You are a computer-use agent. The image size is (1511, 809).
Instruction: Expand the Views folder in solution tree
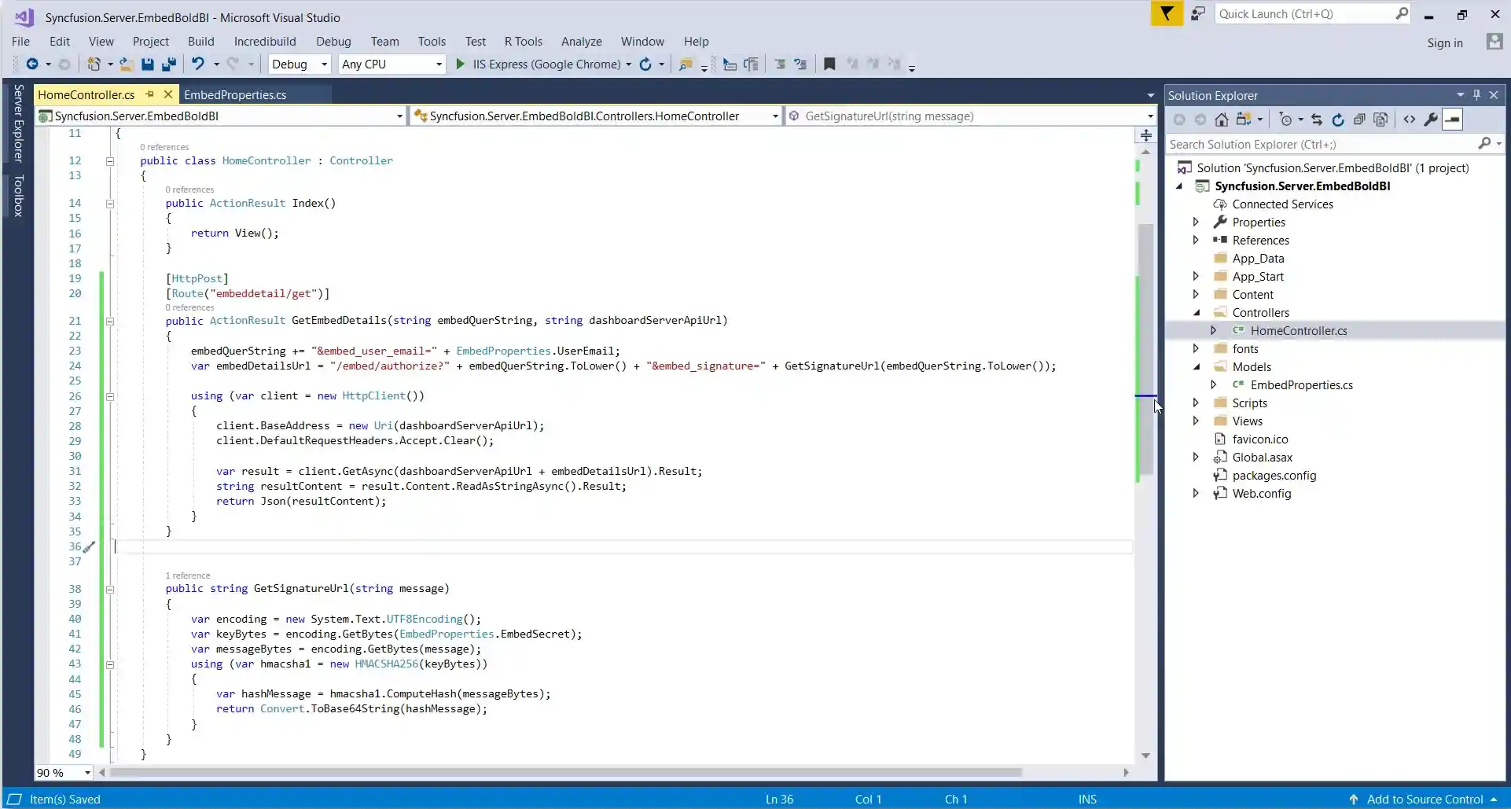coord(1196,421)
